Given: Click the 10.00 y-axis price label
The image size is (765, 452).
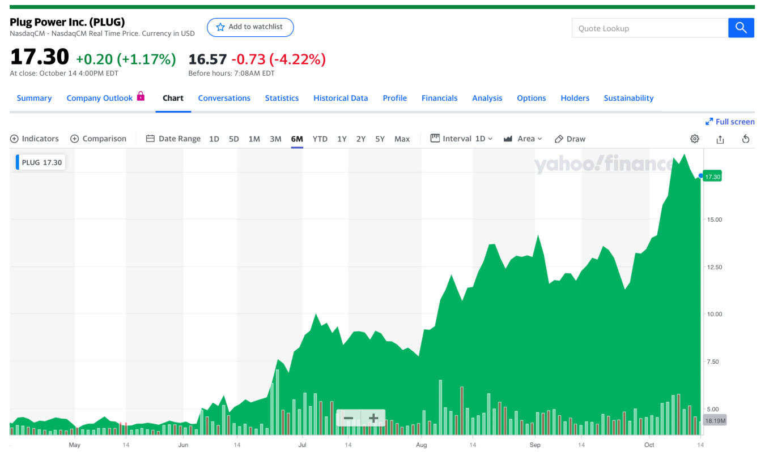Looking at the screenshot, I should 715,314.
